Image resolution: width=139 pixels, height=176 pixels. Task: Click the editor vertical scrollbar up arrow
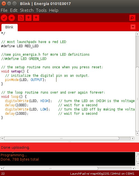pos(137,33)
